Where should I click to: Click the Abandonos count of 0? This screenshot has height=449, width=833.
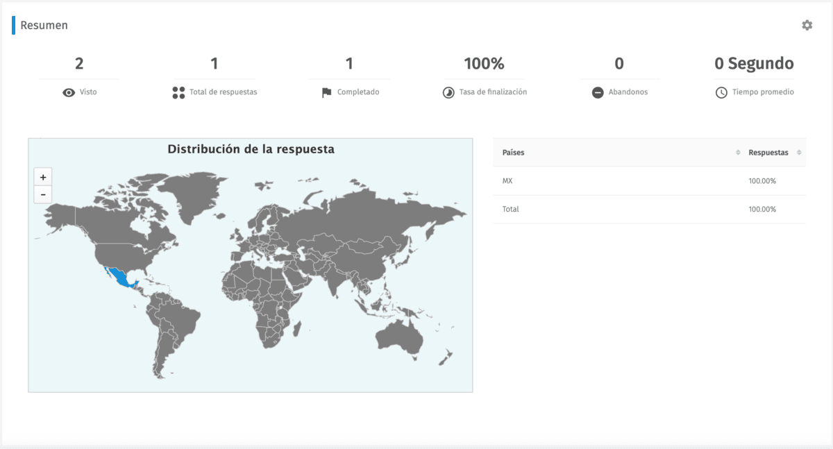tap(619, 64)
